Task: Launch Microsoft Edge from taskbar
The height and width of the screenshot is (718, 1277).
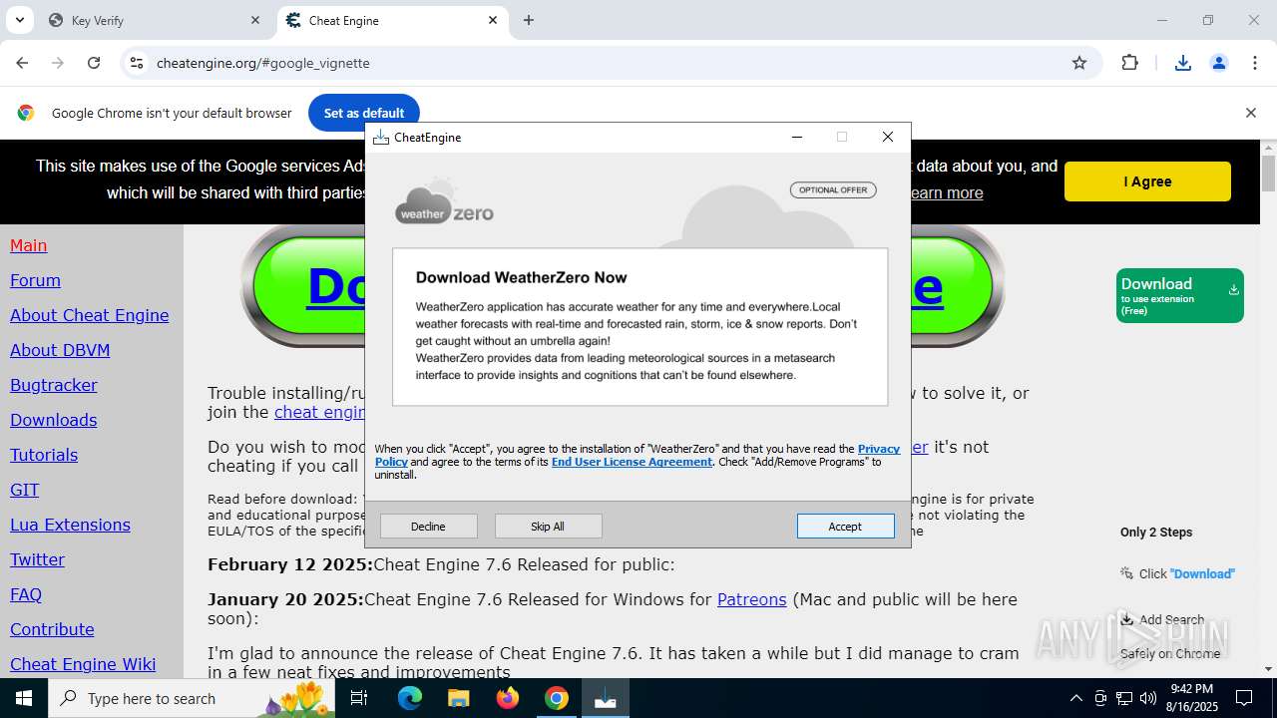Action: coord(410,698)
